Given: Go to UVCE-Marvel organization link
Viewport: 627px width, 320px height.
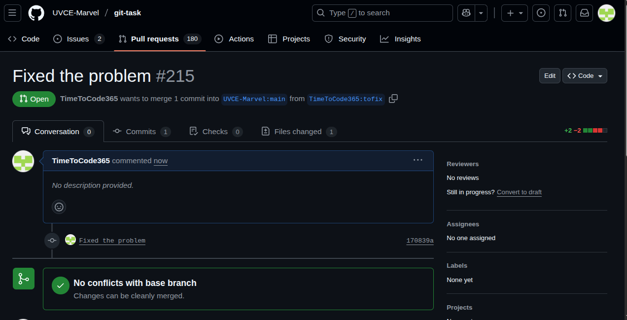Looking at the screenshot, I should 75,13.
